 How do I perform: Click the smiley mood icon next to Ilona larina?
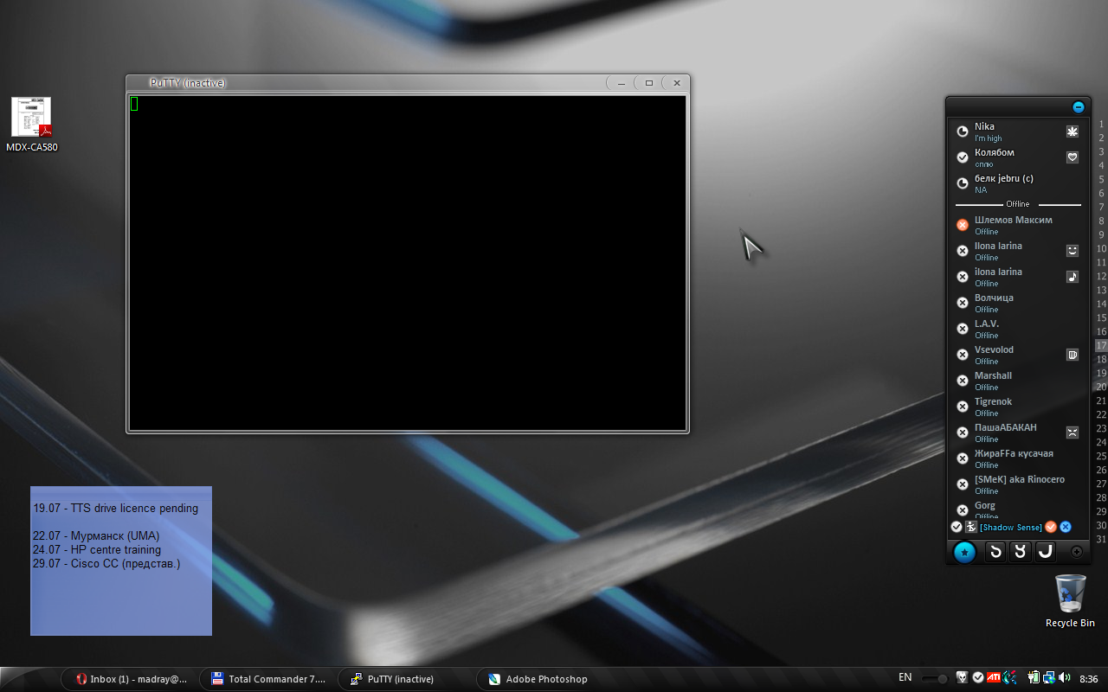click(x=1073, y=251)
